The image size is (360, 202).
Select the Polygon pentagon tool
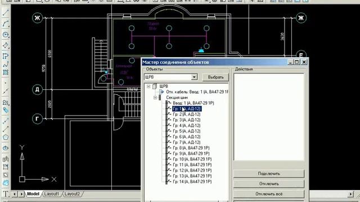point(6,137)
